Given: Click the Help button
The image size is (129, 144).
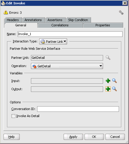Looking at the screenshot, I should [x=11, y=137].
